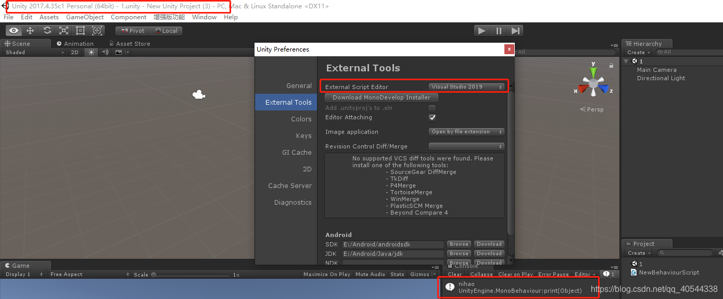Toggle Pivot handle position
Viewport: 723px width, 299px height.
point(132,31)
